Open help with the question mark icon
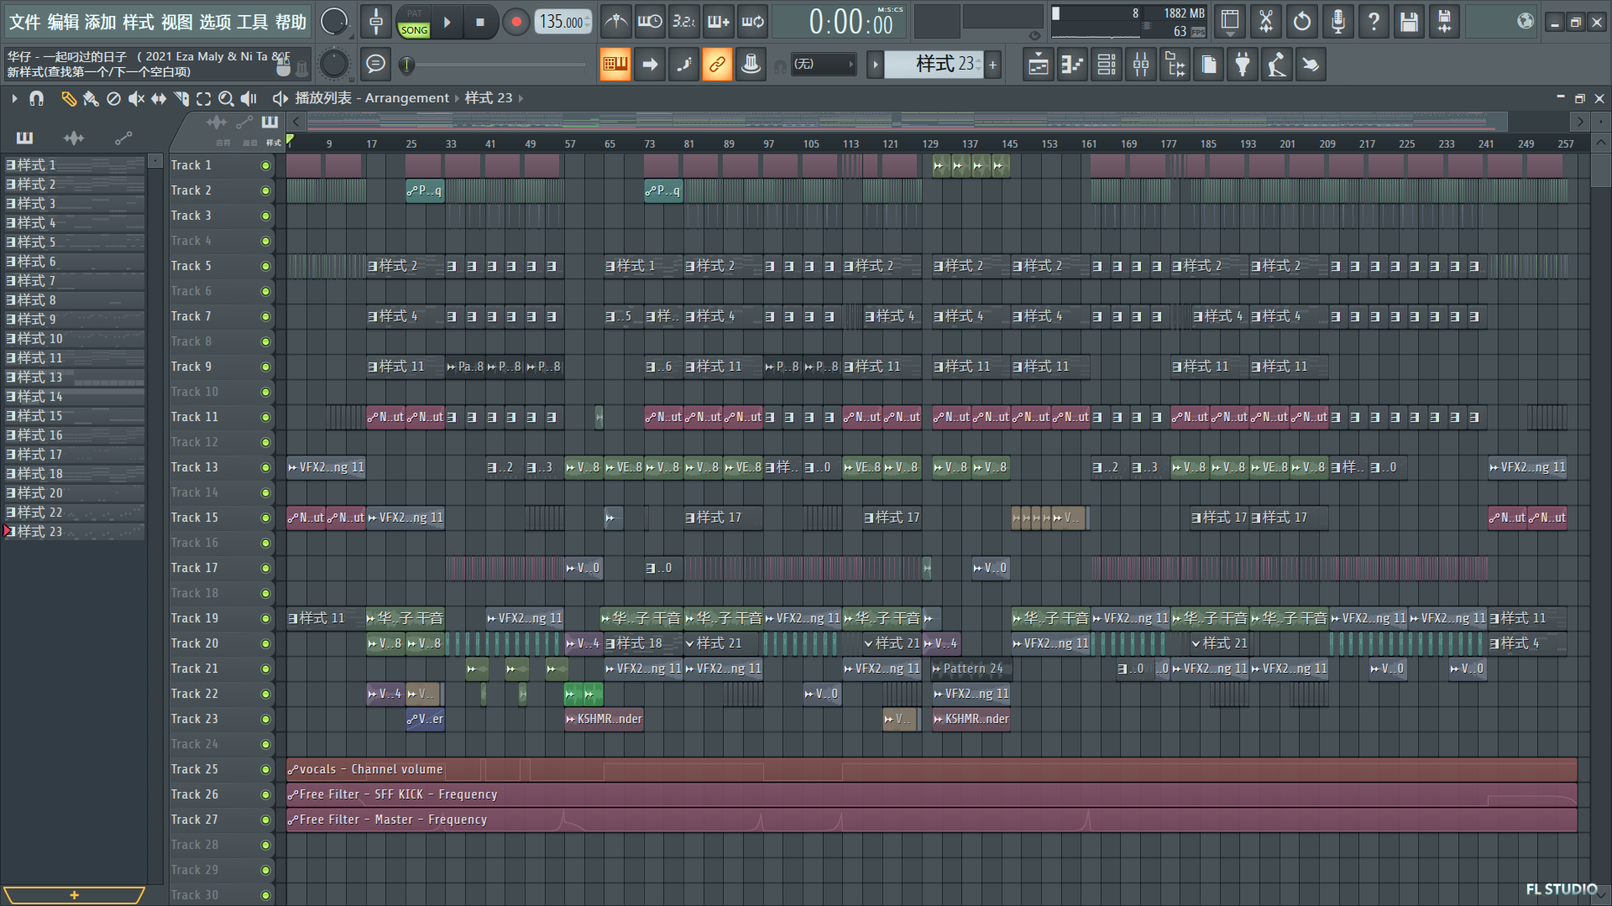This screenshot has height=906, width=1612. tap(1374, 22)
